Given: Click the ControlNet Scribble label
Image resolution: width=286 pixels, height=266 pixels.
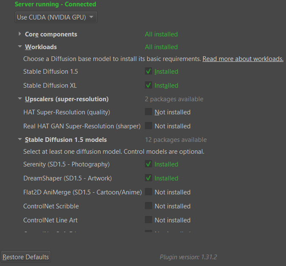Looking at the screenshot, I should pyautogui.click(x=51, y=206).
